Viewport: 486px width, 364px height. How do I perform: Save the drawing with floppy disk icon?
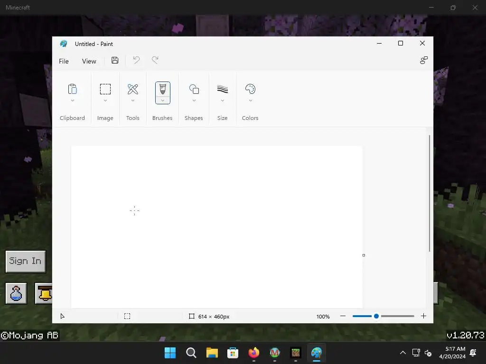click(115, 60)
